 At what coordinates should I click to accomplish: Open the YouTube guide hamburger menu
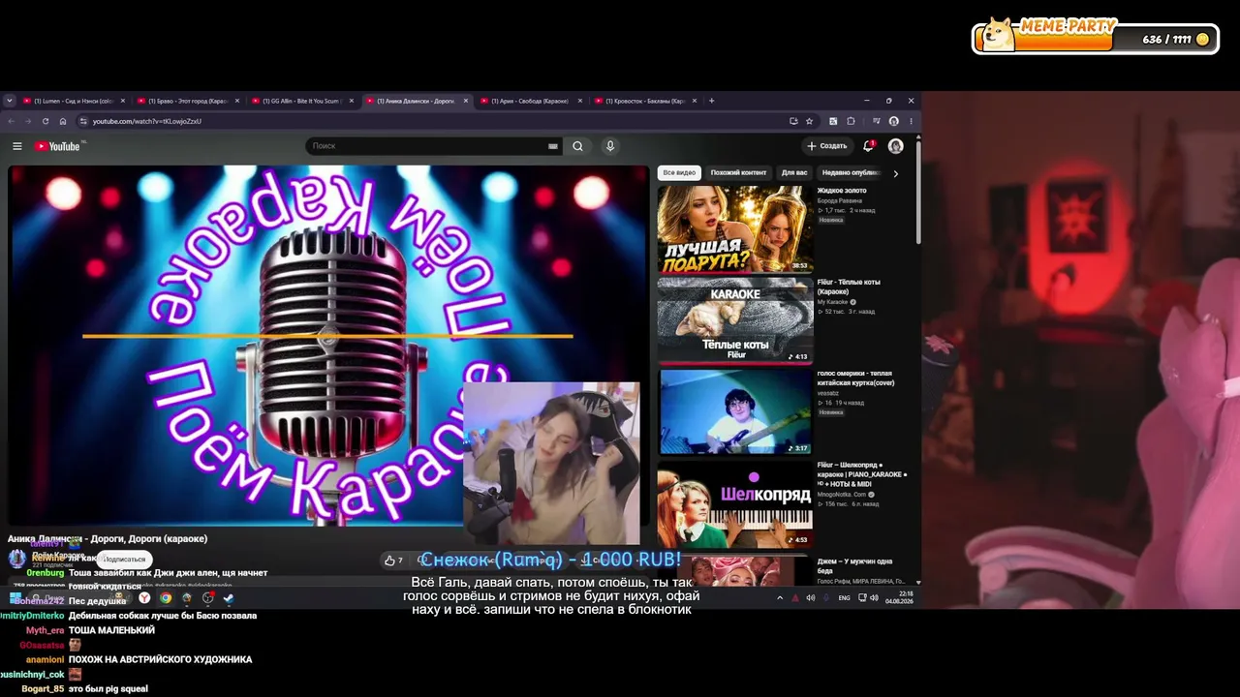tap(16, 146)
